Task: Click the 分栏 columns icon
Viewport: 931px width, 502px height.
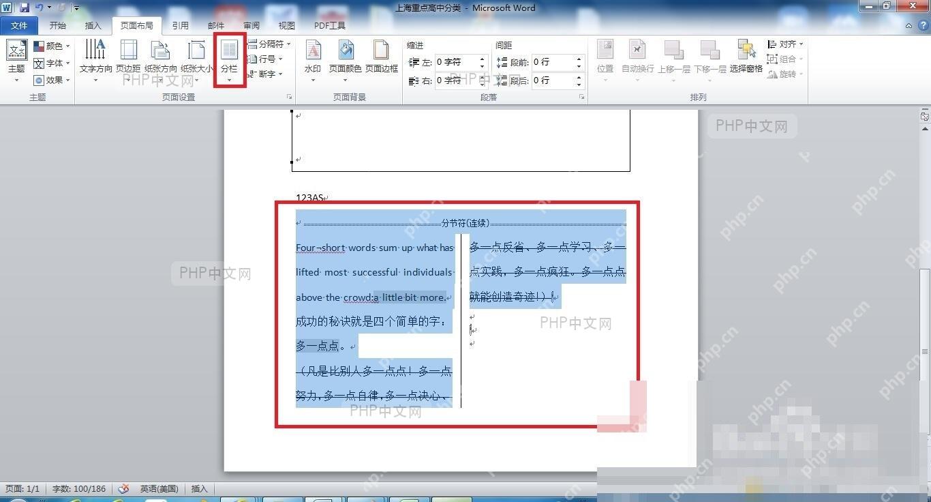Action: pos(229,50)
